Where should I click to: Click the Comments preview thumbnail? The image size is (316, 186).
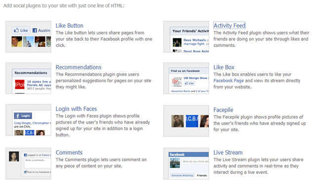29,163
